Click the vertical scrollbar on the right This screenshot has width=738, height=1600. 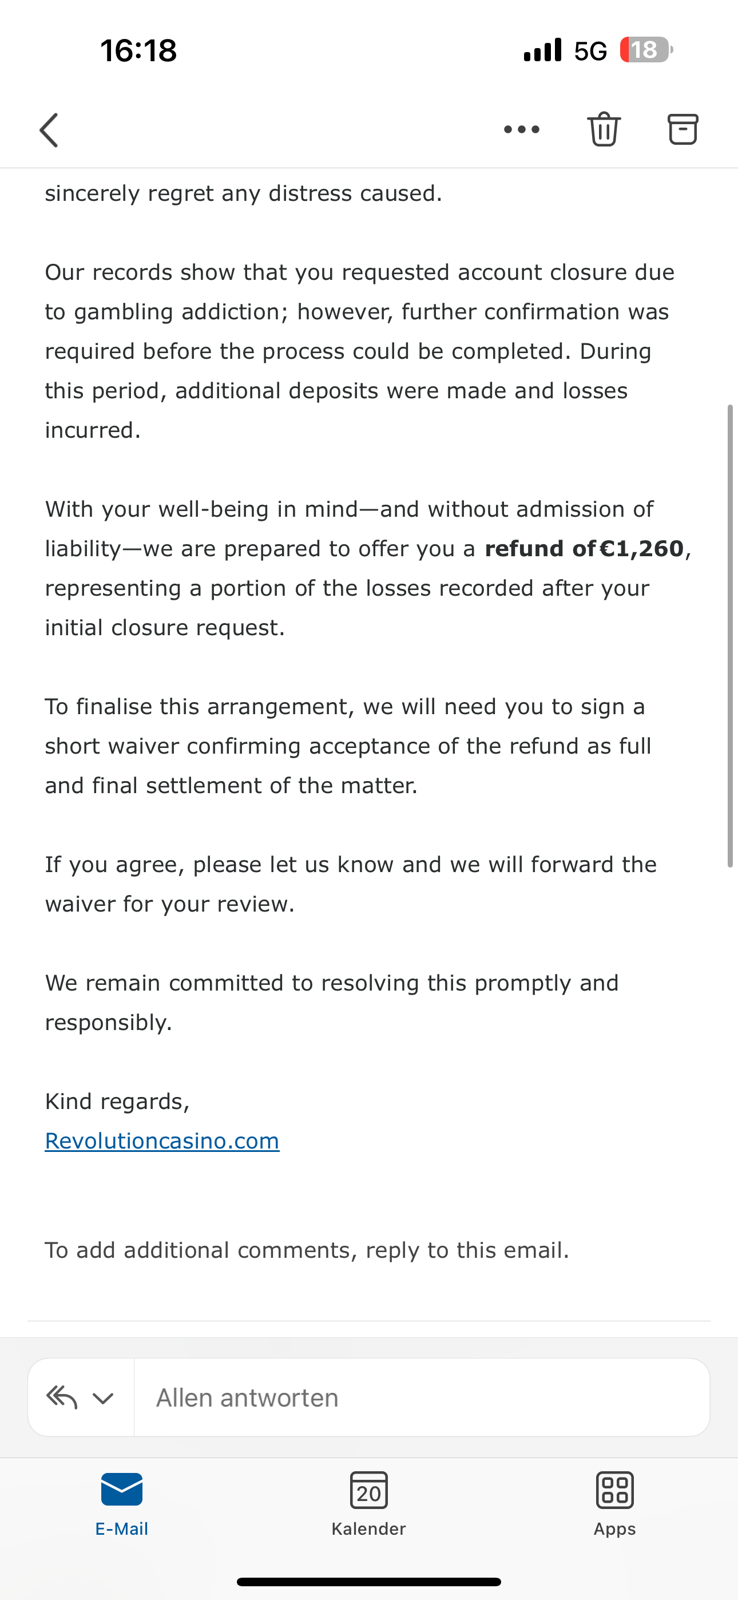click(x=730, y=635)
